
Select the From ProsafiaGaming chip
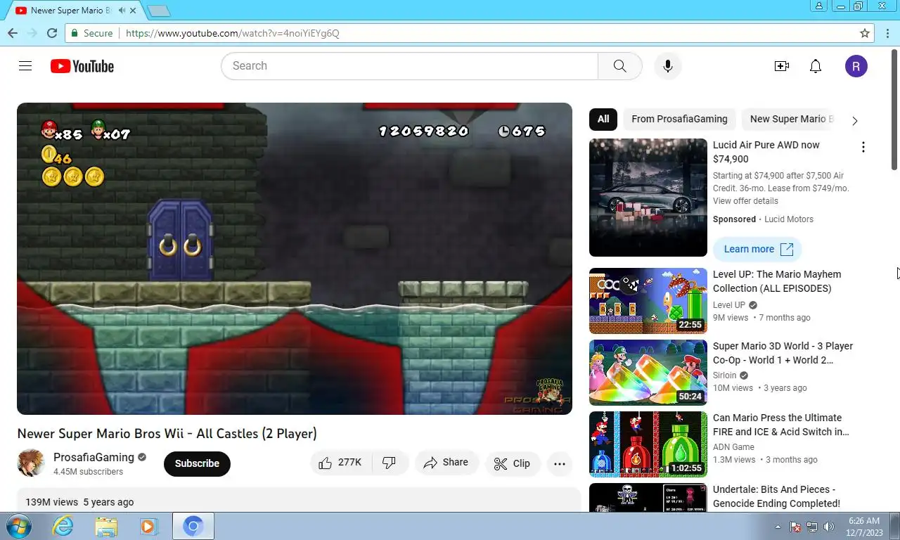pos(679,119)
